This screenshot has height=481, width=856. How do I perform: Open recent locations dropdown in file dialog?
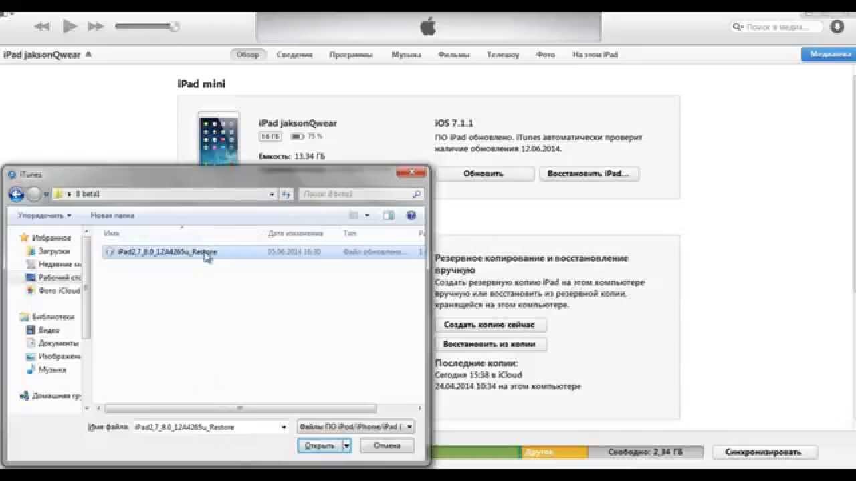click(47, 194)
